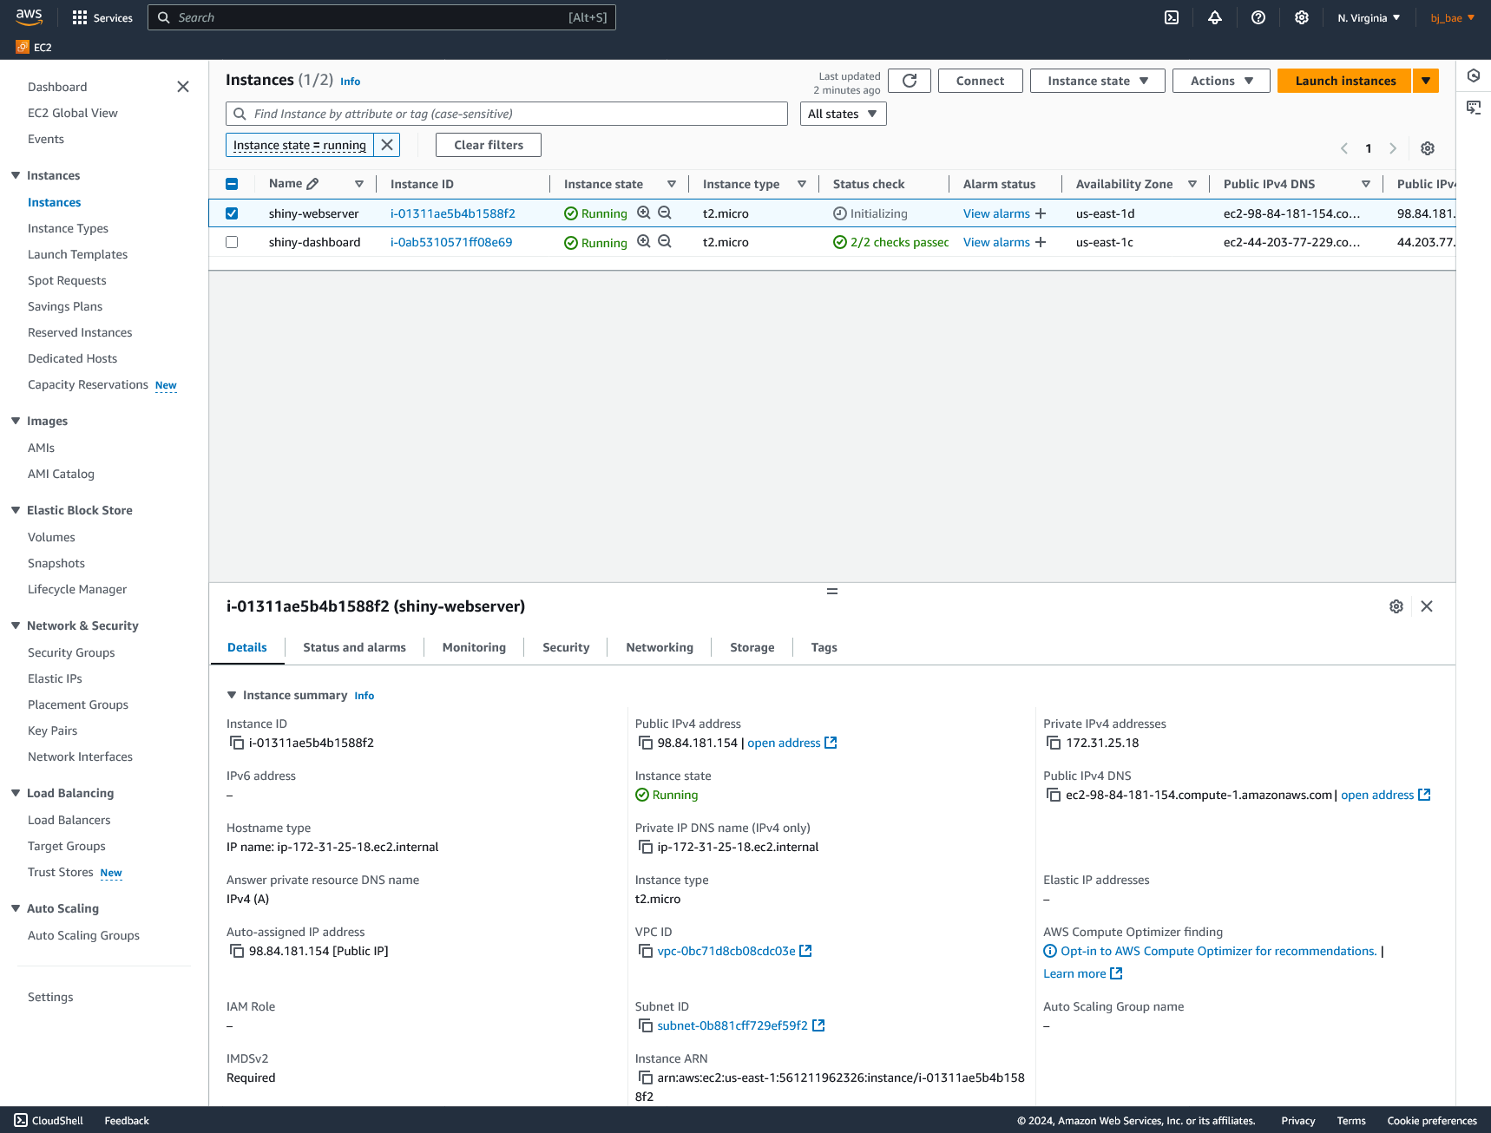Select the shiny-dashboard row checkbox
The width and height of the screenshot is (1491, 1133).
click(x=232, y=242)
